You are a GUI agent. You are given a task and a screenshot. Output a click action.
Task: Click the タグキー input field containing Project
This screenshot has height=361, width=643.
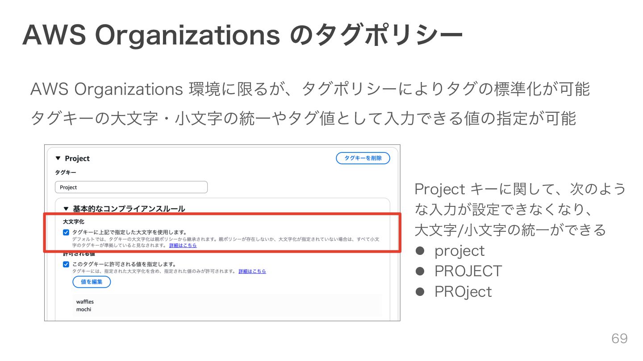point(131,187)
